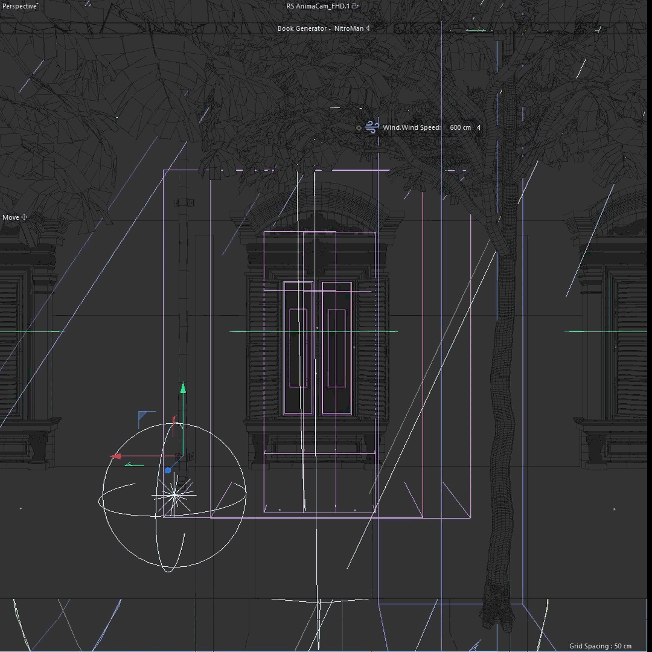652x652 pixels.
Task: Grab the green Y-axis arrow handle
Action: click(x=183, y=388)
